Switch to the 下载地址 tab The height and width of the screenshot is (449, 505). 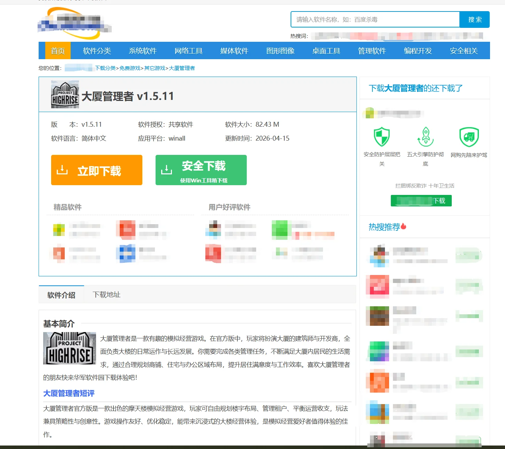(x=106, y=295)
